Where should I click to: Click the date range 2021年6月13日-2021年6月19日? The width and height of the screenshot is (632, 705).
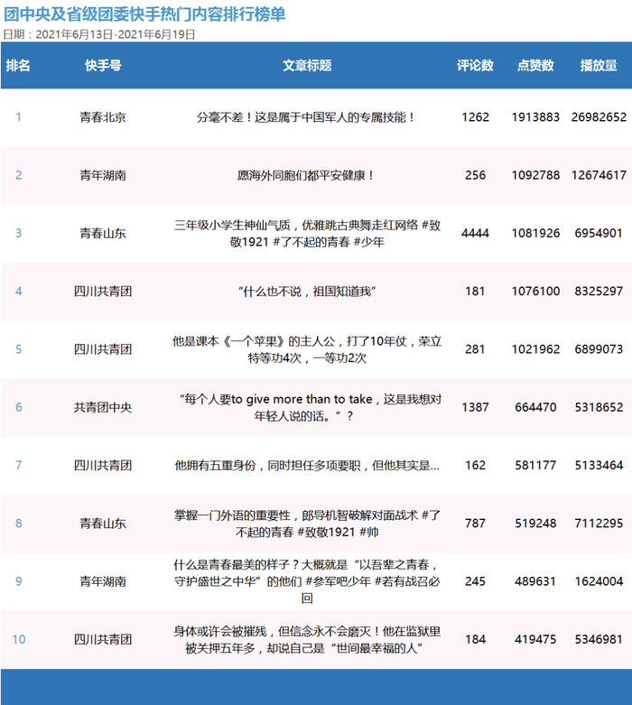[x=116, y=34]
